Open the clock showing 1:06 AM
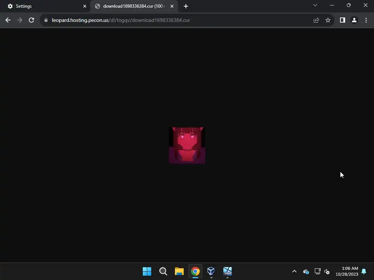The width and height of the screenshot is (374, 280). [347, 271]
